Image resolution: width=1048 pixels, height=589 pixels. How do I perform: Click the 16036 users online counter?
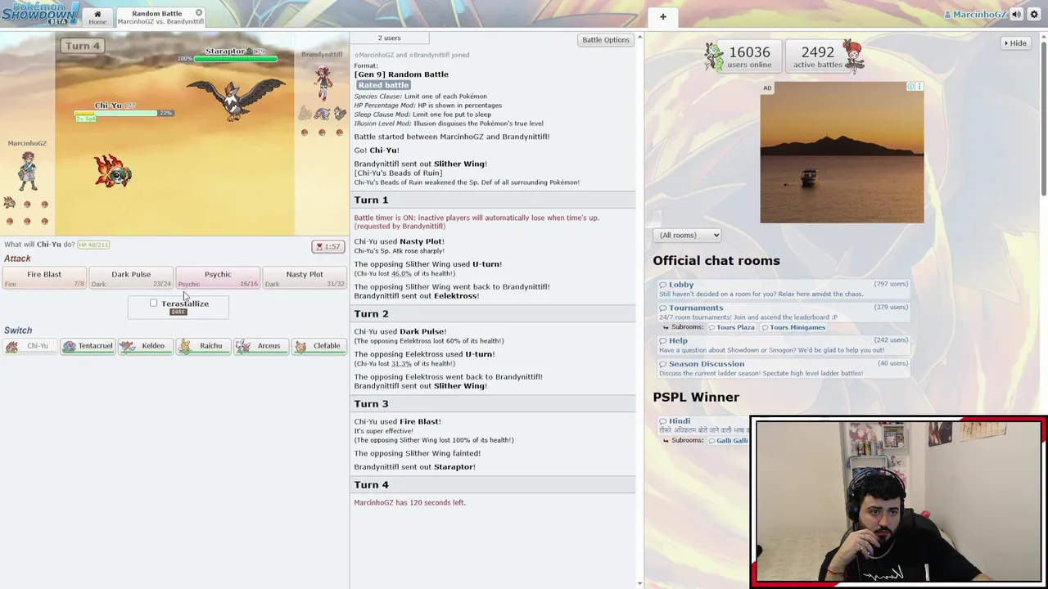click(x=749, y=57)
